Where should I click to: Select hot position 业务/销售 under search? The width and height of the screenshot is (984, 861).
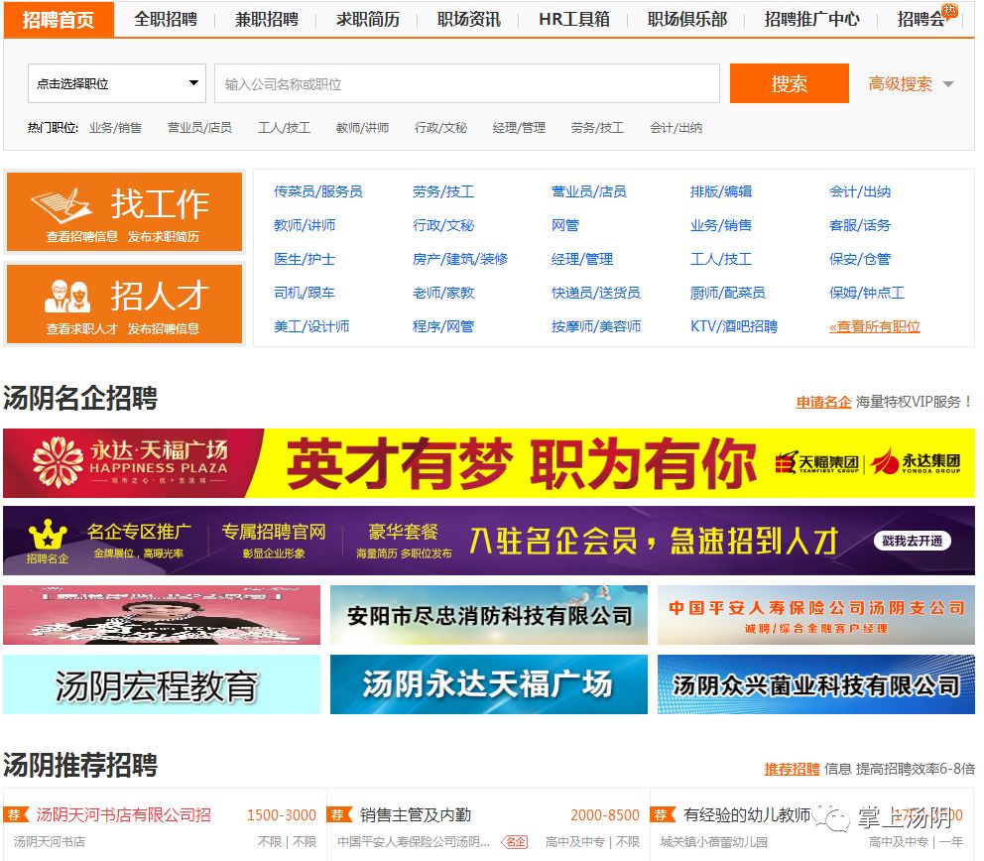[115, 128]
